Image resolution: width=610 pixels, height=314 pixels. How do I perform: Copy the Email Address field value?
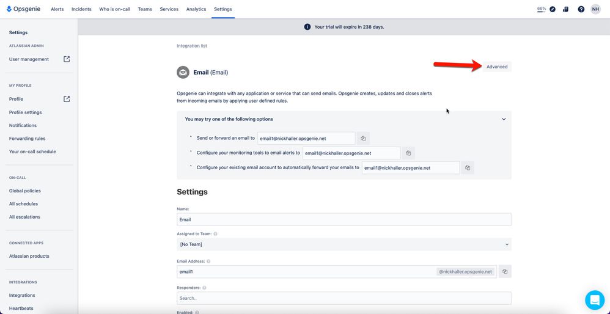(505, 272)
